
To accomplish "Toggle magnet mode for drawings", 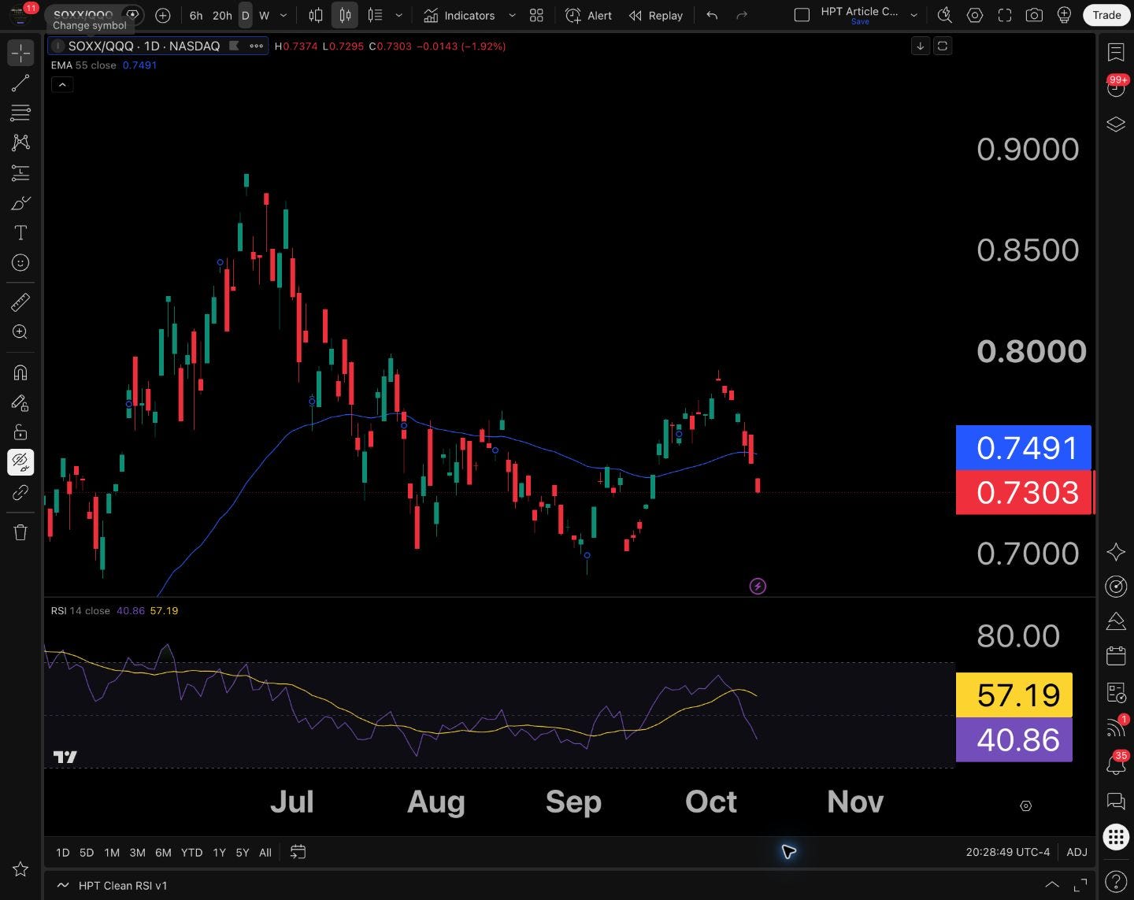I will point(20,372).
